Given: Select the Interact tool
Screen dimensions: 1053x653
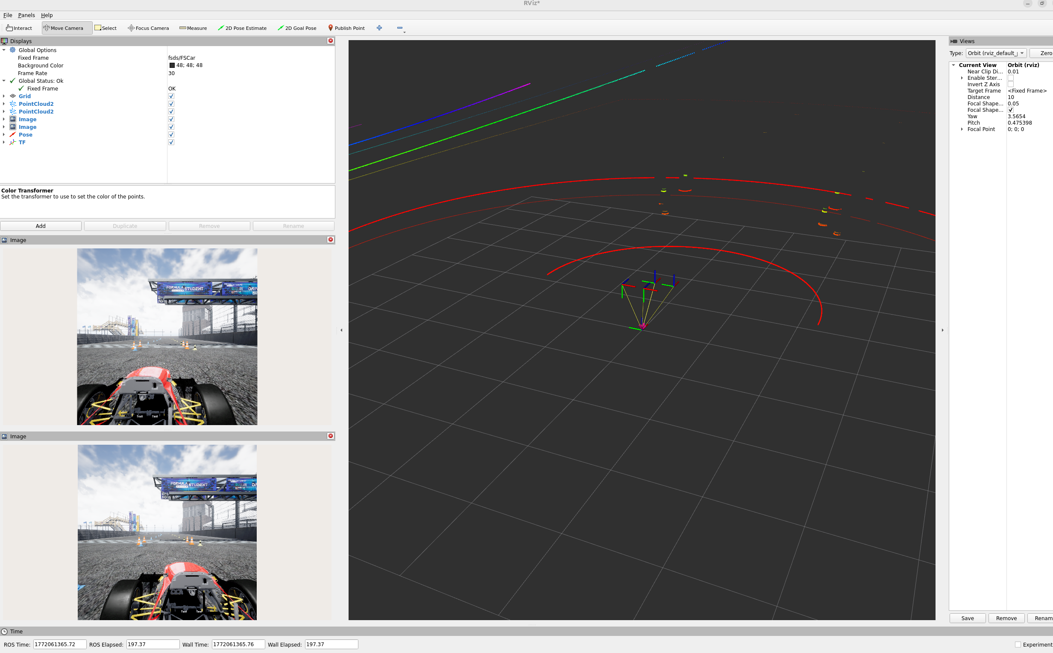Looking at the screenshot, I should [20, 28].
